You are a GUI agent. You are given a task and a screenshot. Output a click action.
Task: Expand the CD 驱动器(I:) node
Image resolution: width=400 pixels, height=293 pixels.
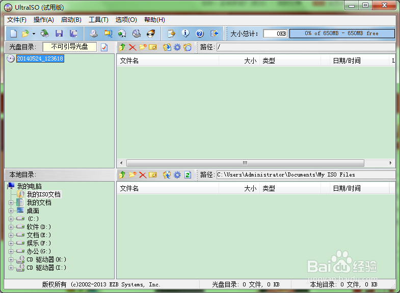[x=11, y=268]
